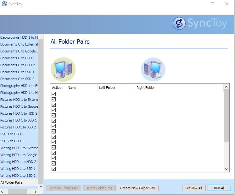Select Pictures HDD 1 to SSD 1

19,120
